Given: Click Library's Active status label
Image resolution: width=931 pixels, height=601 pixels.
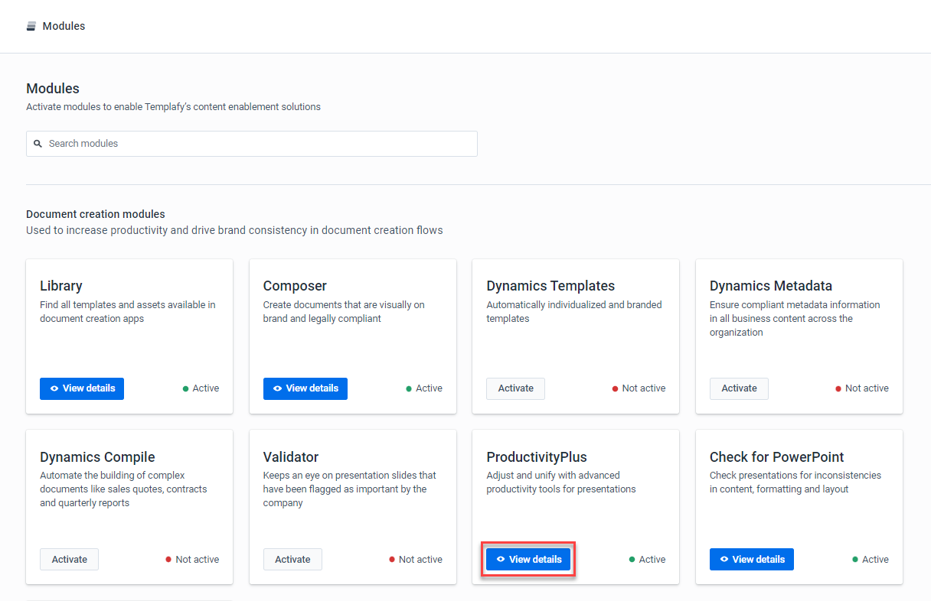Looking at the screenshot, I should (x=206, y=388).
